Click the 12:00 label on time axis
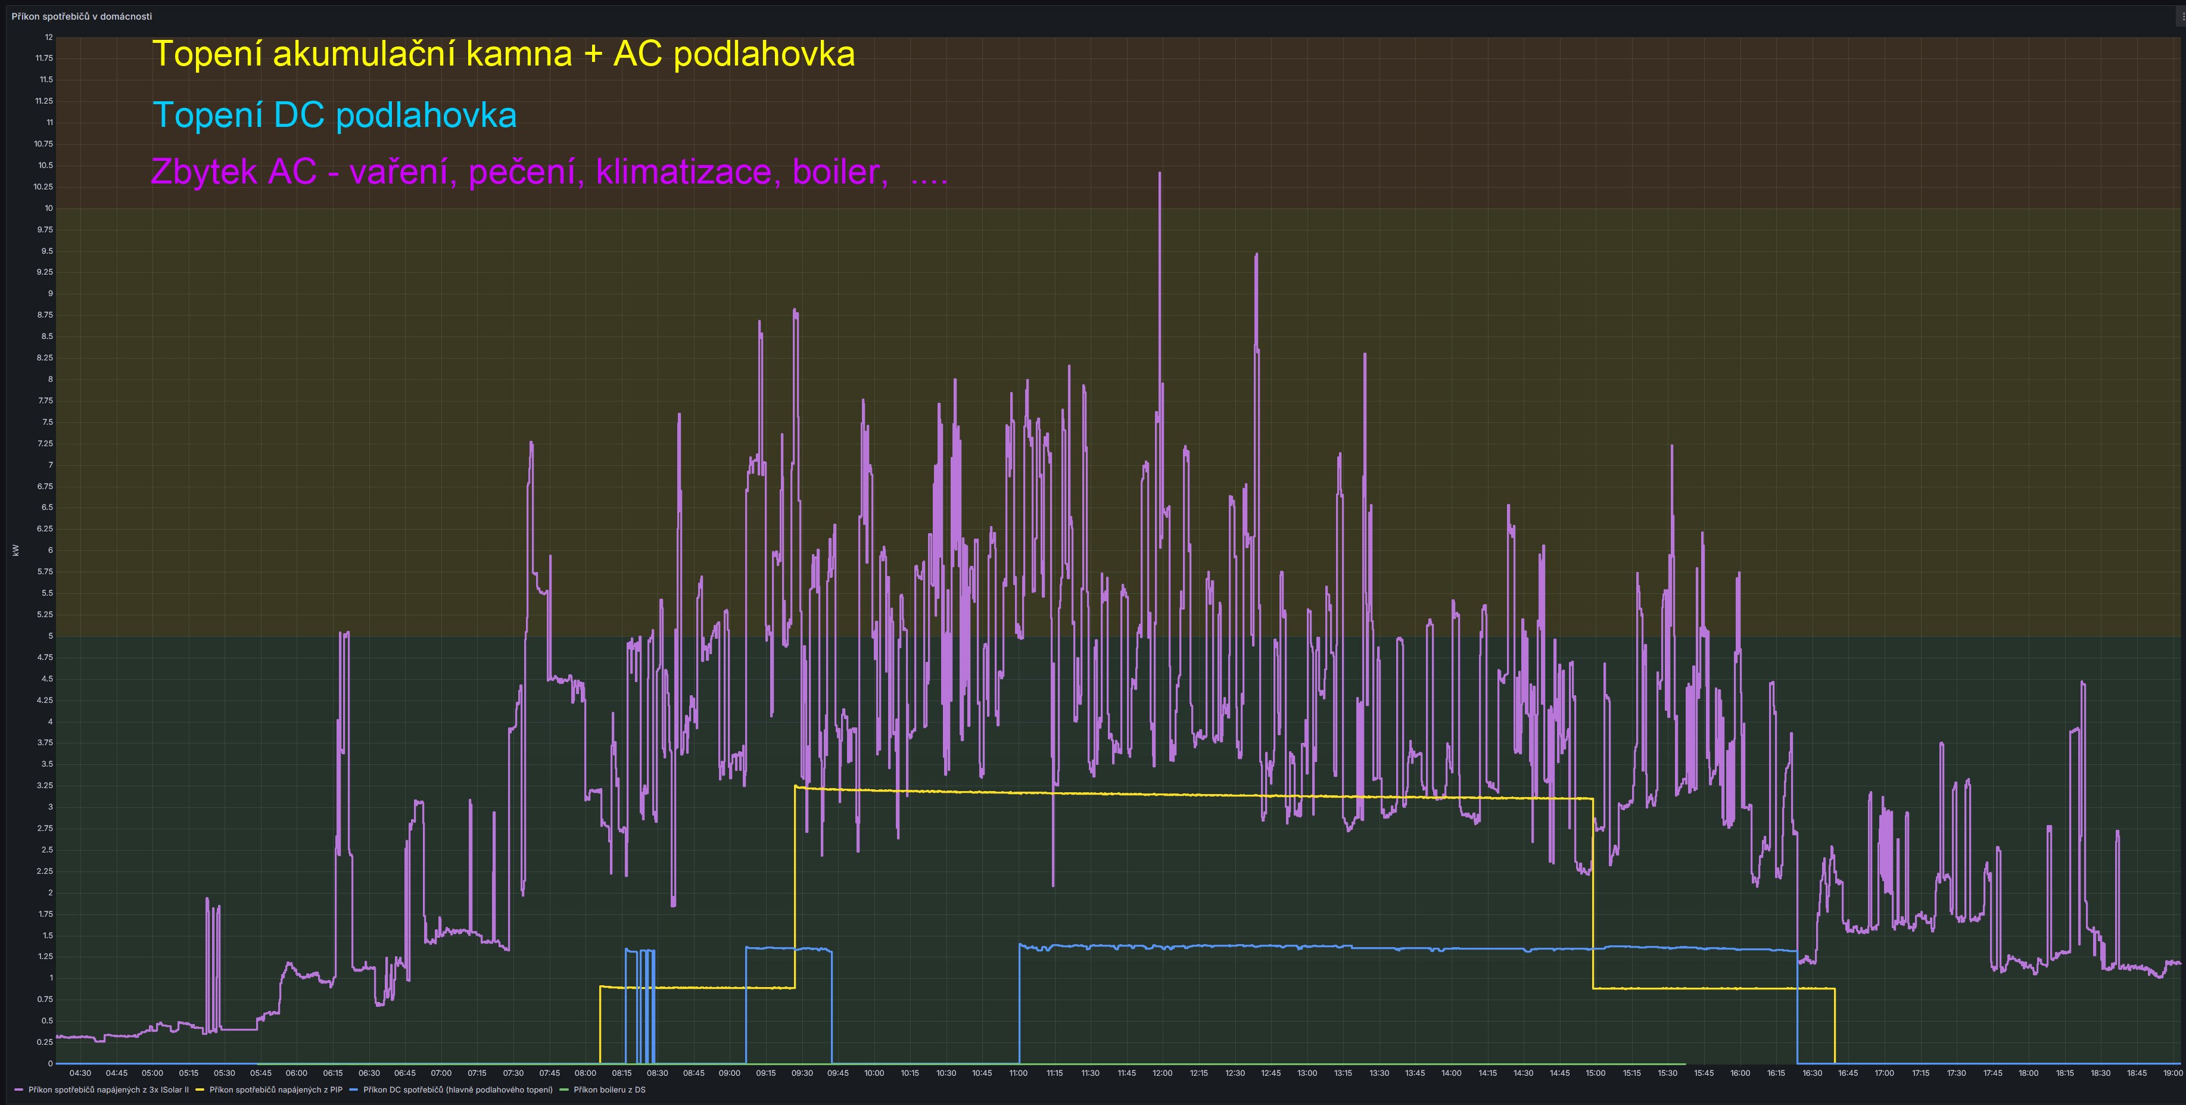This screenshot has width=2186, height=1105. point(1161,1073)
